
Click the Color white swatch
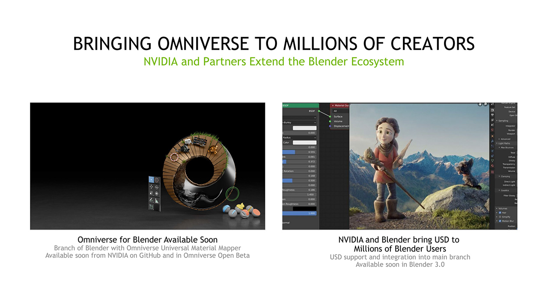click(x=304, y=142)
